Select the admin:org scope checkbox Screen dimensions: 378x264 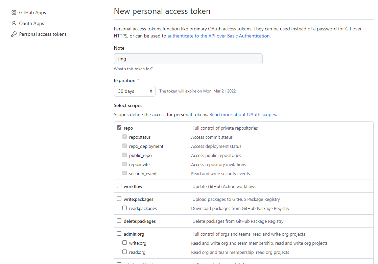[119, 234]
